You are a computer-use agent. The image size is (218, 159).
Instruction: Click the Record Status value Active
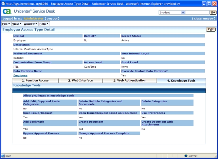(125, 40)
